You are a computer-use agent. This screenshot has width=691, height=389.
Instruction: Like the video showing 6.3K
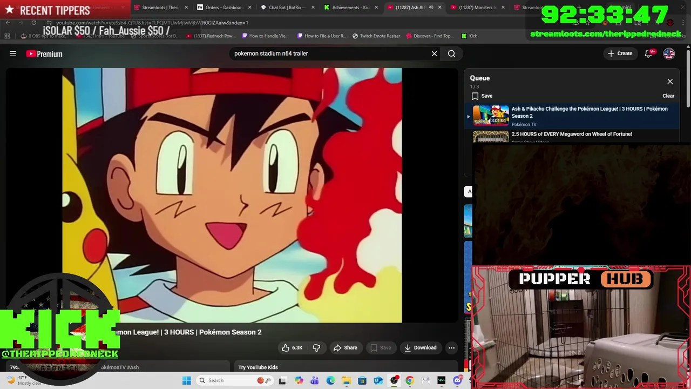292,347
